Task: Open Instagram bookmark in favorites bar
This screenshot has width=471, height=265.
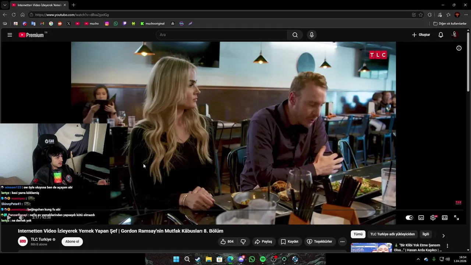Action: (x=107, y=24)
